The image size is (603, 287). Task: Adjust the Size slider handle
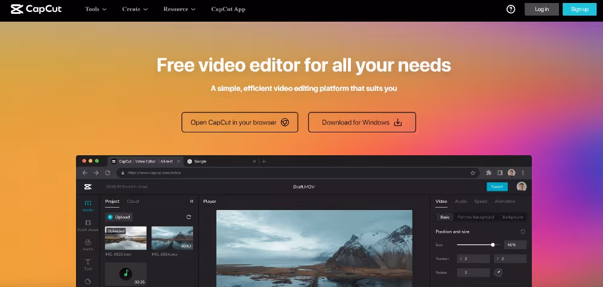tap(493, 245)
